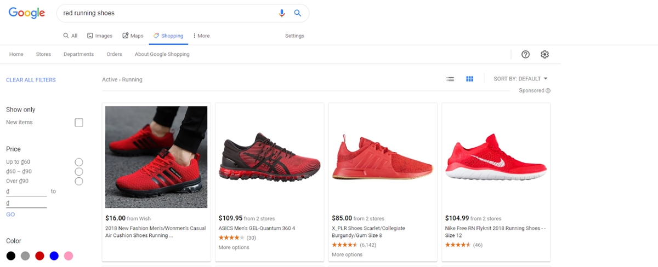Filter by the red color swatch
The height and width of the screenshot is (267, 658).
click(39, 256)
